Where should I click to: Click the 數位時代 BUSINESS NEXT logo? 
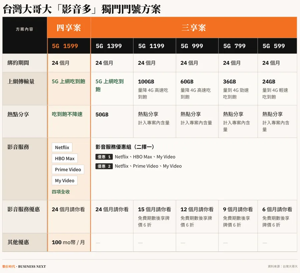pyautogui.click(x=24, y=266)
